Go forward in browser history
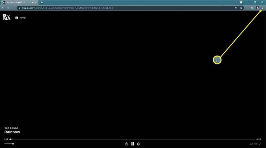This screenshot has height=148, width=266. (8, 8)
